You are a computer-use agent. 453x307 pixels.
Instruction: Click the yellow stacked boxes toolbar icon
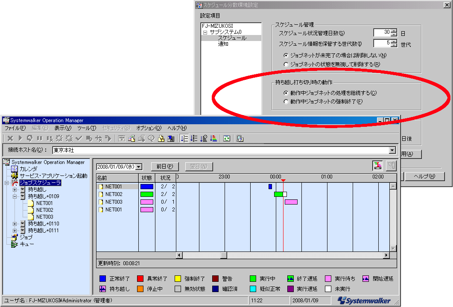(161, 139)
